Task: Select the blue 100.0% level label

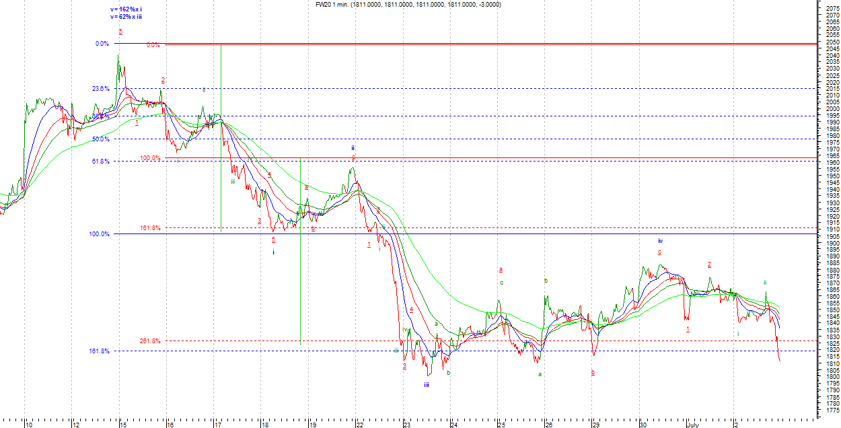Action: coord(98,234)
